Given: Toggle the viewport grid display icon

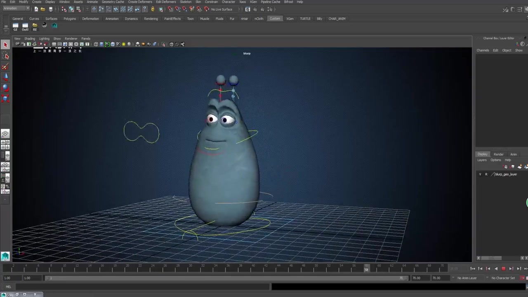Looking at the screenshot, I should [54, 44].
